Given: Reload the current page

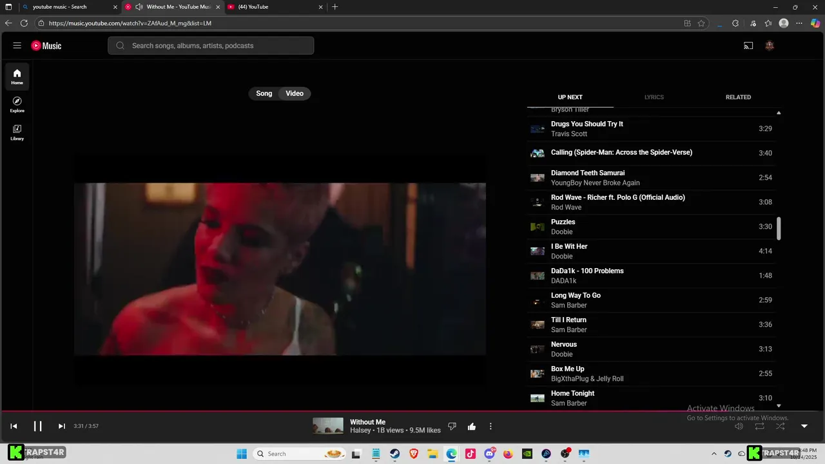Looking at the screenshot, I should coord(24,23).
